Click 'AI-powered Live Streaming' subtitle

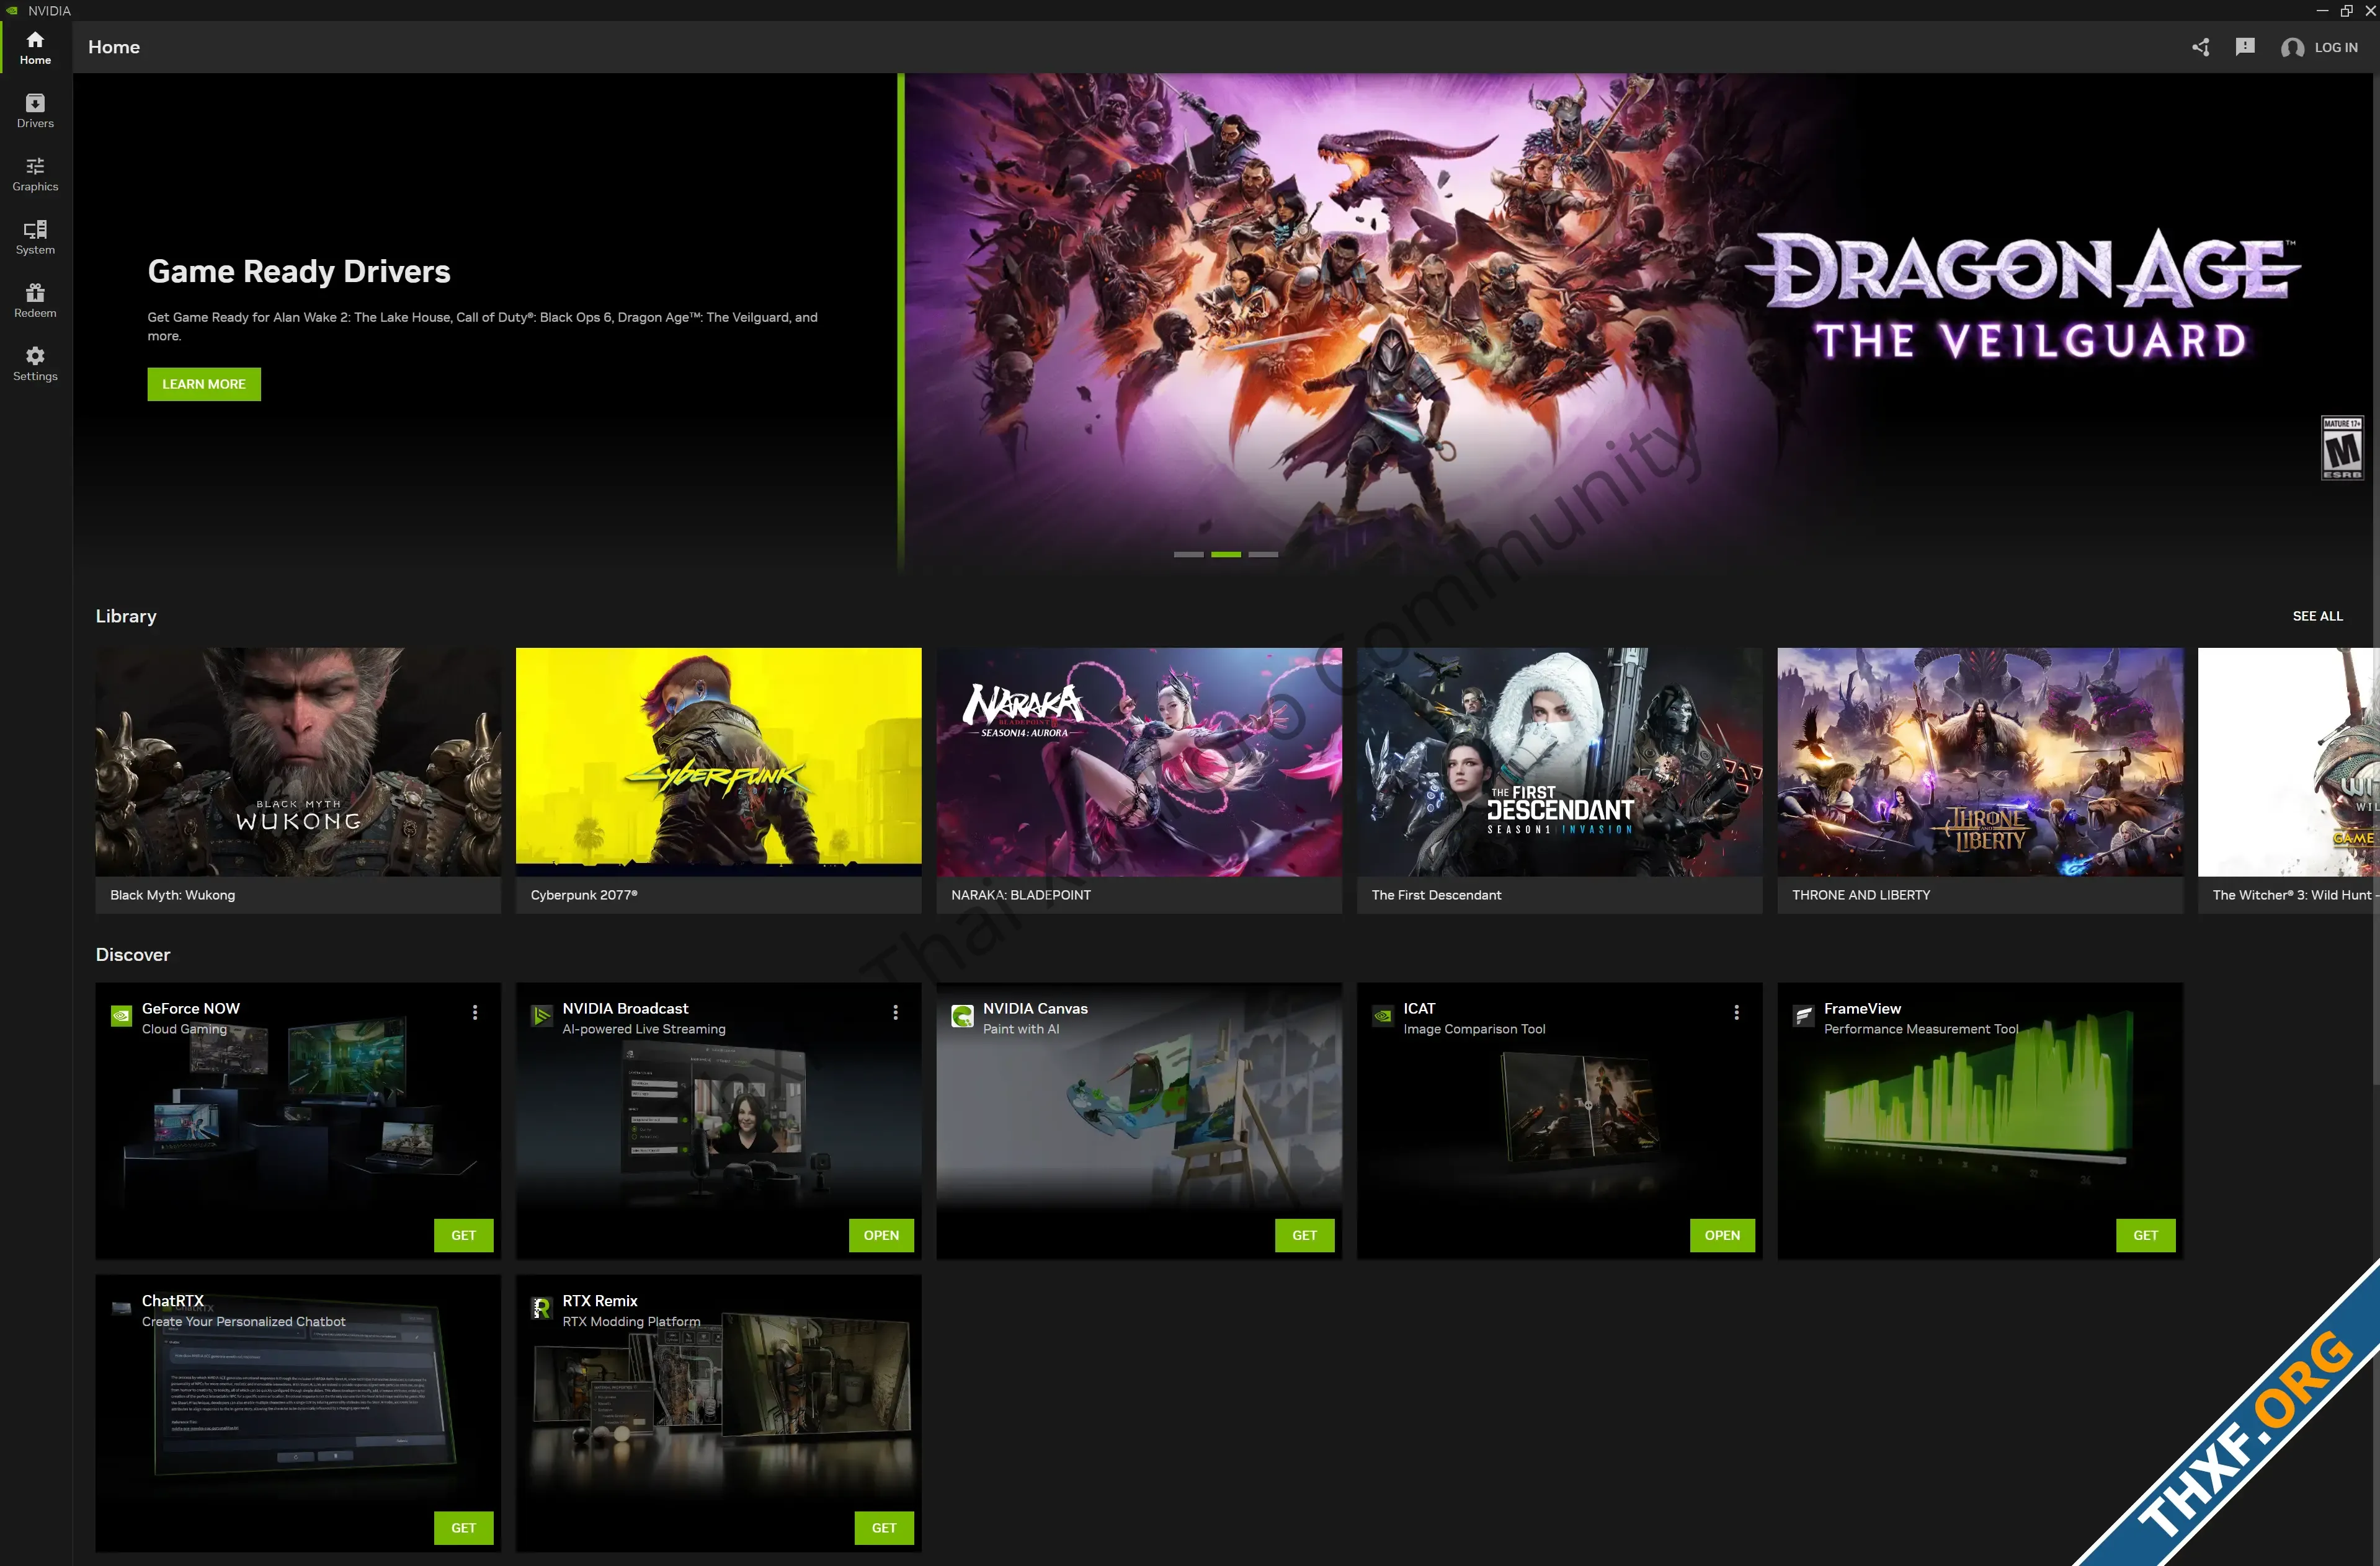point(644,1029)
